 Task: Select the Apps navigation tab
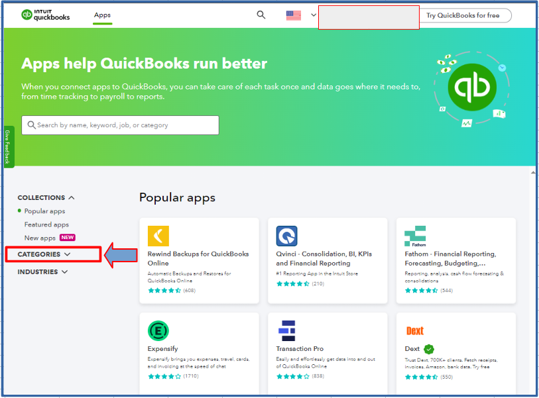[103, 15]
